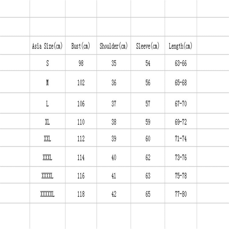
Task: Click the bust value 118 cell
Action: [81, 194]
